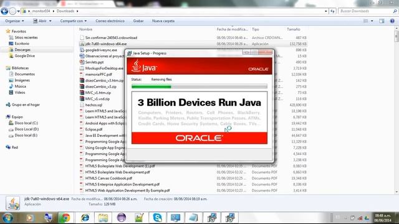
Task: Open Imágenes library
Action: (19, 80)
